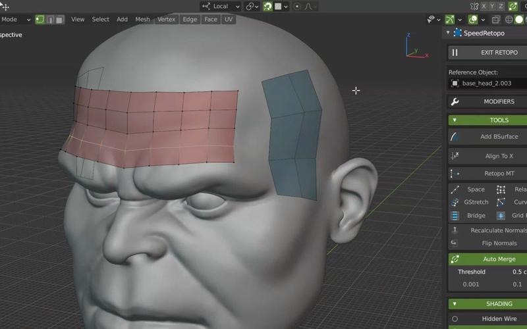Click Recalculate Normals
Image resolution: width=527 pixels, height=329 pixels.
[487, 230]
